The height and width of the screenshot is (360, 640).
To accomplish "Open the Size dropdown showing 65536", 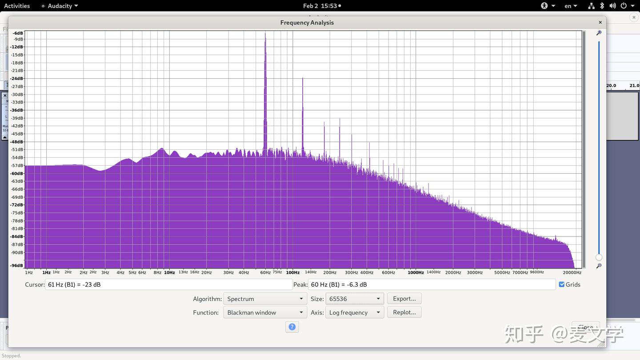I will [355, 299].
